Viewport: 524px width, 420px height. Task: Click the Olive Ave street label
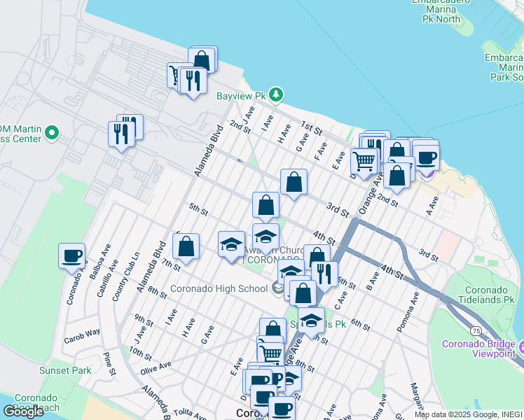156,368
